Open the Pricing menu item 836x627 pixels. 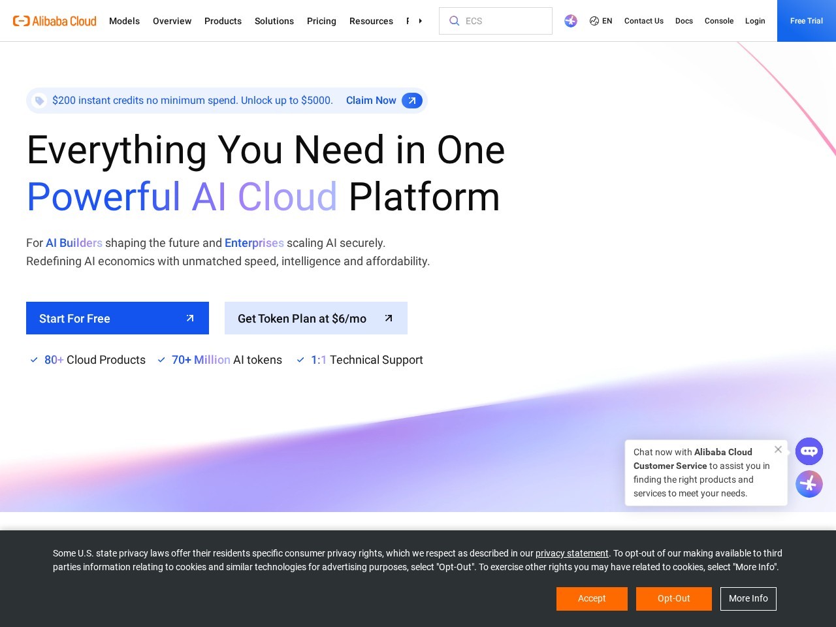pos(321,21)
